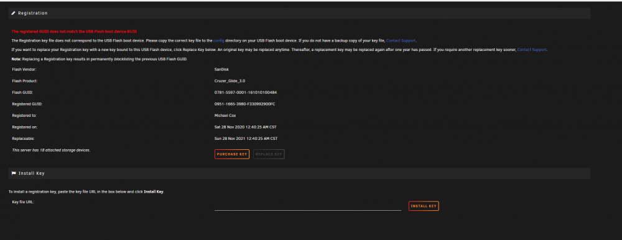This screenshot has height=240, width=622.
Task: Click the disabled Replace Key button
Action: point(269,154)
